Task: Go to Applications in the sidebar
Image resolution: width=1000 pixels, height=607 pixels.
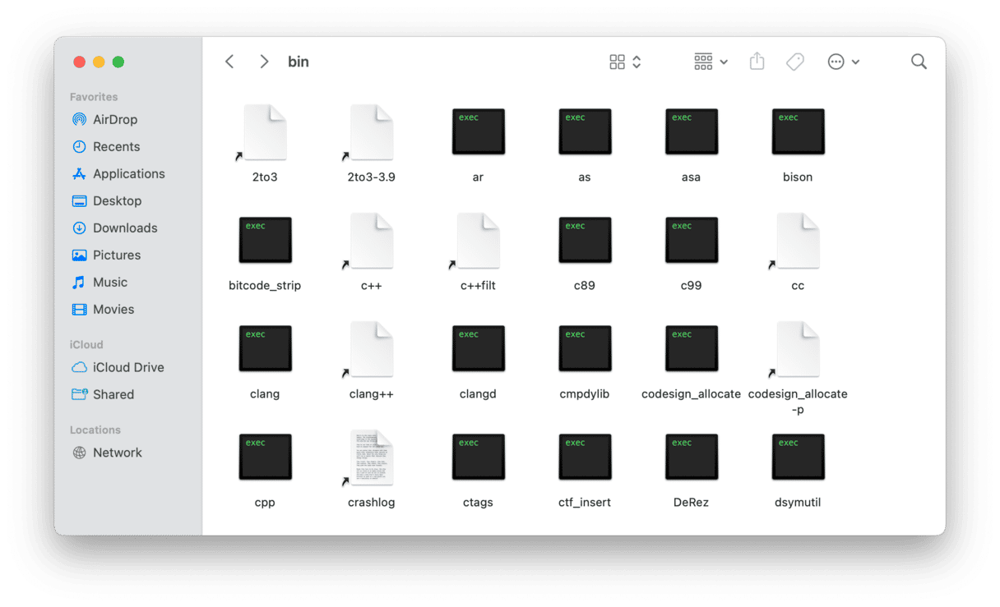Action: pos(128,173)
